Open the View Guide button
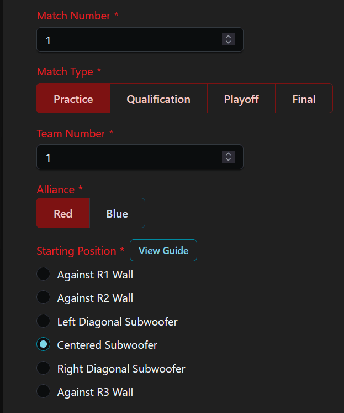This screenshot has width=344, height=413. tap(163, 250)
